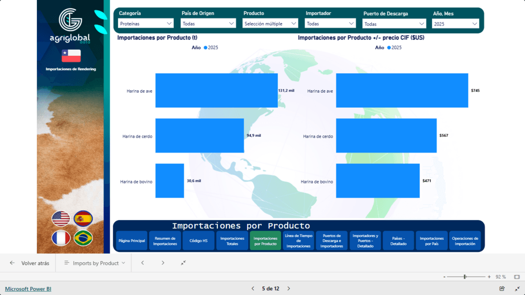Viewport: 525px width, 295px height.
Task: Expand the País de Origen dropdown
Action: coord(209,24)
